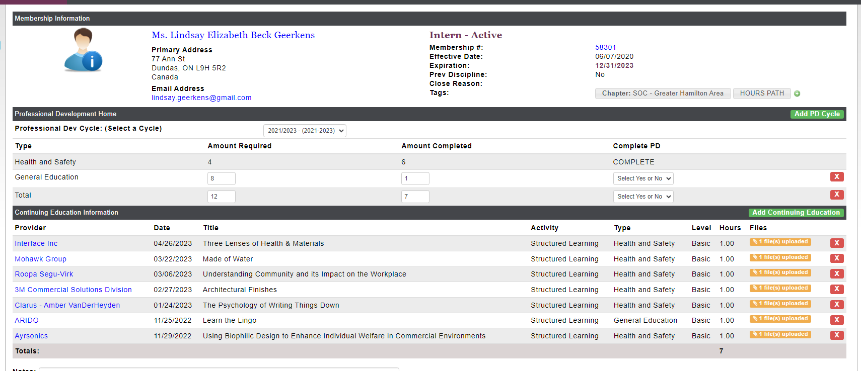The image size is (861, 371).
Task: Delete the General Education PD row
Action: 837,176
